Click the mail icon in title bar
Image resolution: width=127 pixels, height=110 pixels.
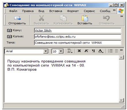click(6, 5)
